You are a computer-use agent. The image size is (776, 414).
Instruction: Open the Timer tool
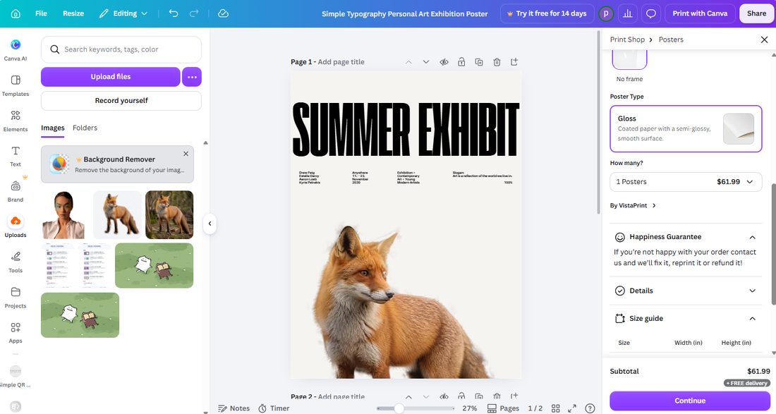[x=274, y=408]
